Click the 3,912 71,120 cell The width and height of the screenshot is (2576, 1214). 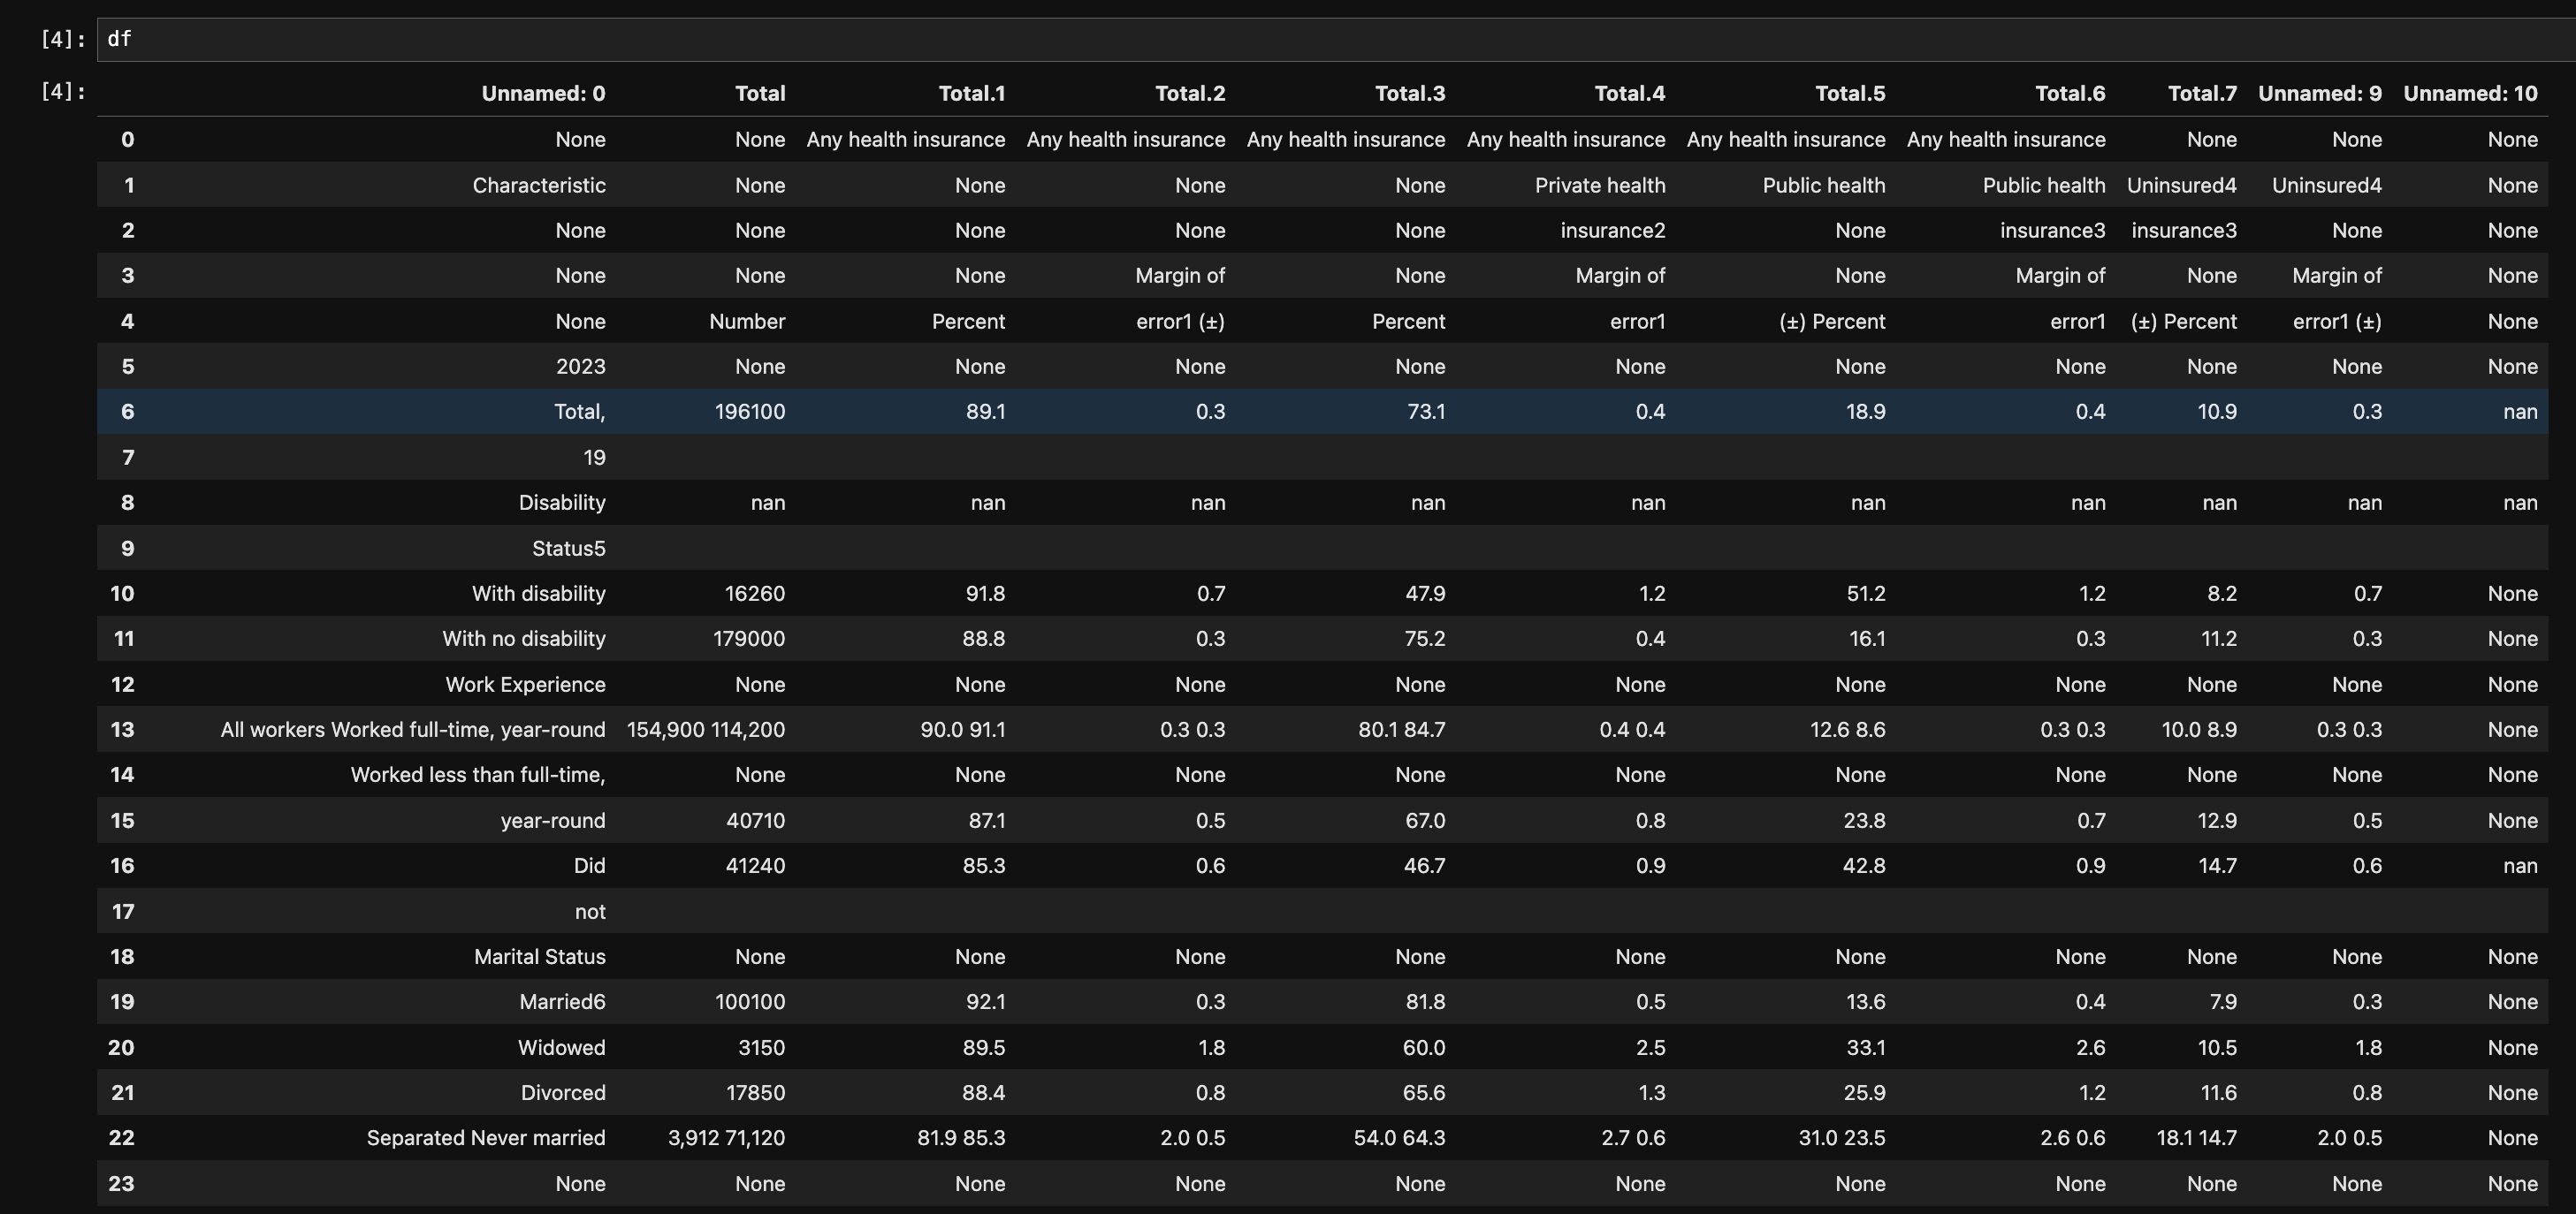(727, 1138)
